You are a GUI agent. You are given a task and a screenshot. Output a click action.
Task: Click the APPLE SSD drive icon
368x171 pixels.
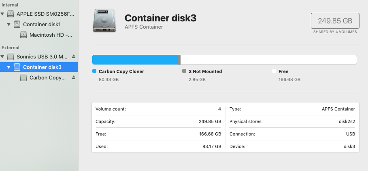click(x=10, y=14)
